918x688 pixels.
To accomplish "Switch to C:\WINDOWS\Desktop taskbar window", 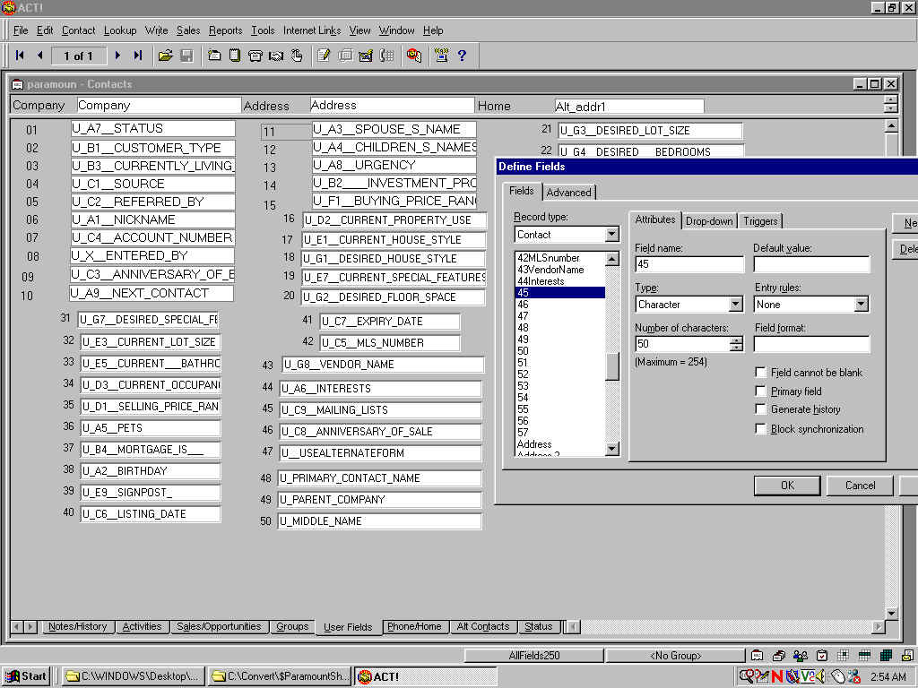I will pos(134,676).
